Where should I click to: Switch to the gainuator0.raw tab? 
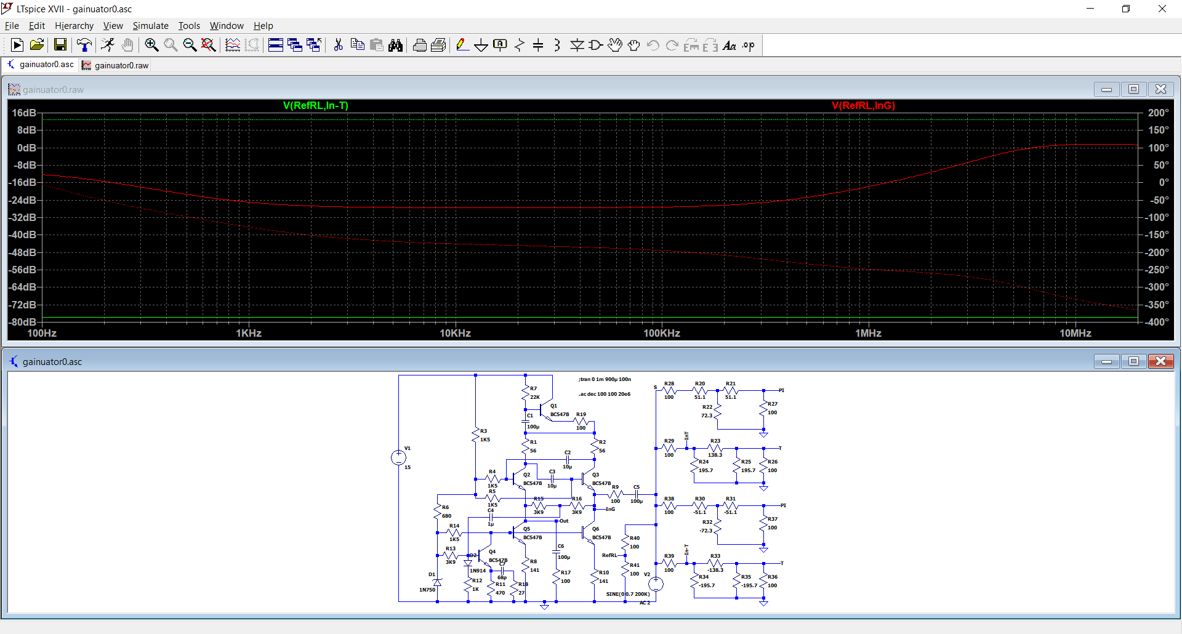pos(116,65)
